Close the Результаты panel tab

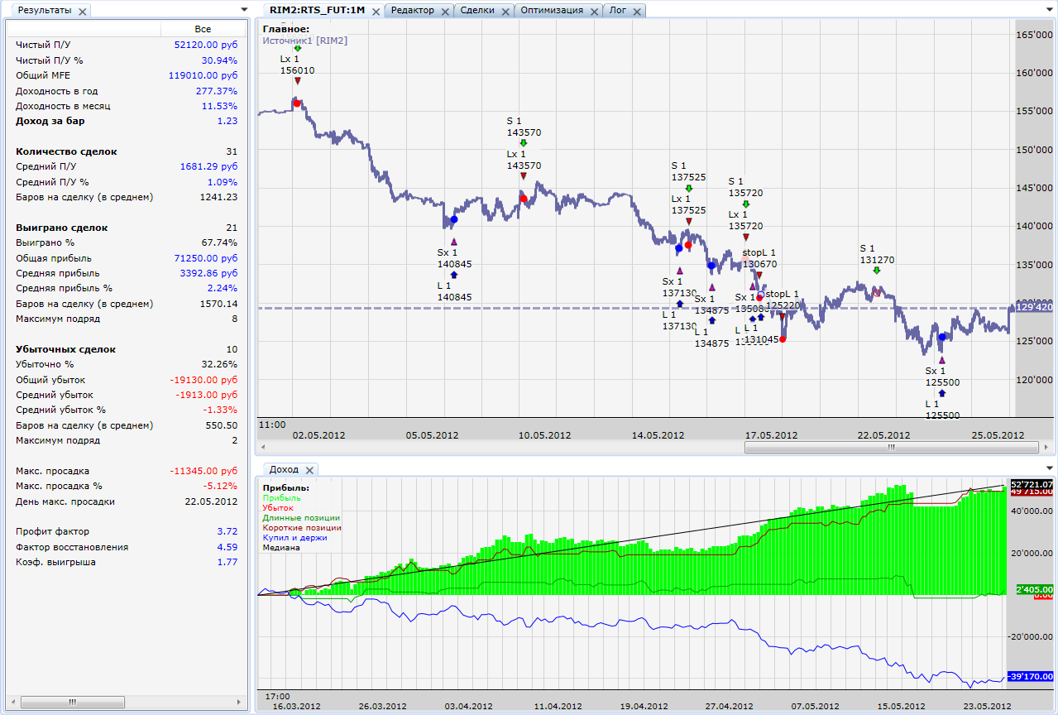pos(83,11)
